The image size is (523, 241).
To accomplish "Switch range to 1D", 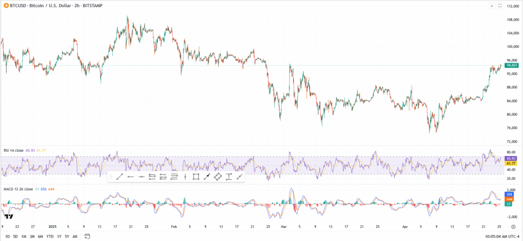I will tap(6, 236).
